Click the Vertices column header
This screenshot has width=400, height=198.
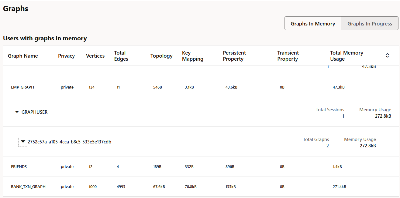tap(95, 56)
